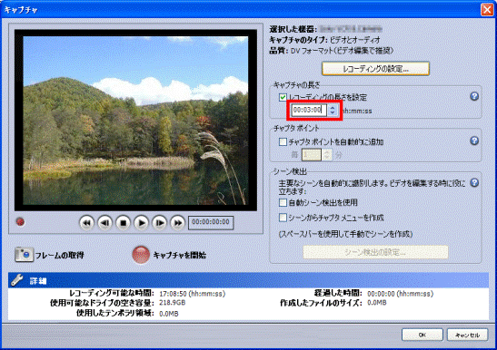
Task: Click the chapter interval minutes spinner
Action: tap(327, 155)
